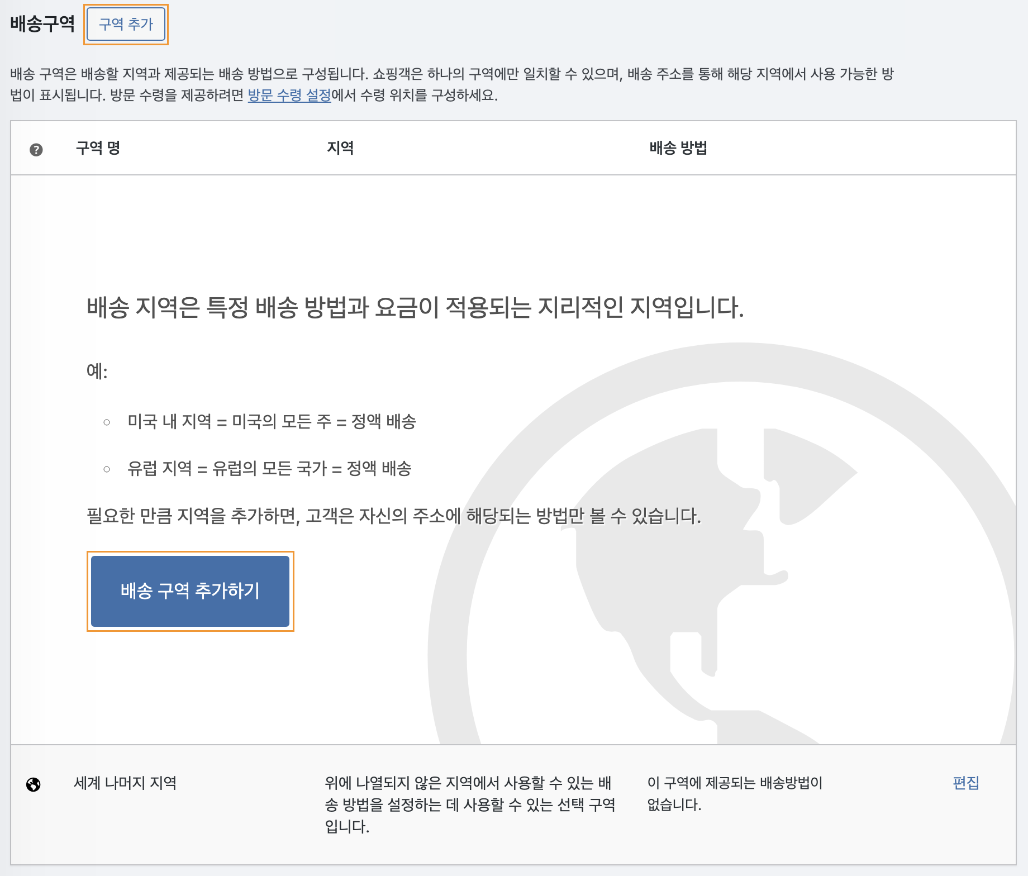Click the 지역 column header
The image size is (1028, 876).
click(x=340, y=148)
